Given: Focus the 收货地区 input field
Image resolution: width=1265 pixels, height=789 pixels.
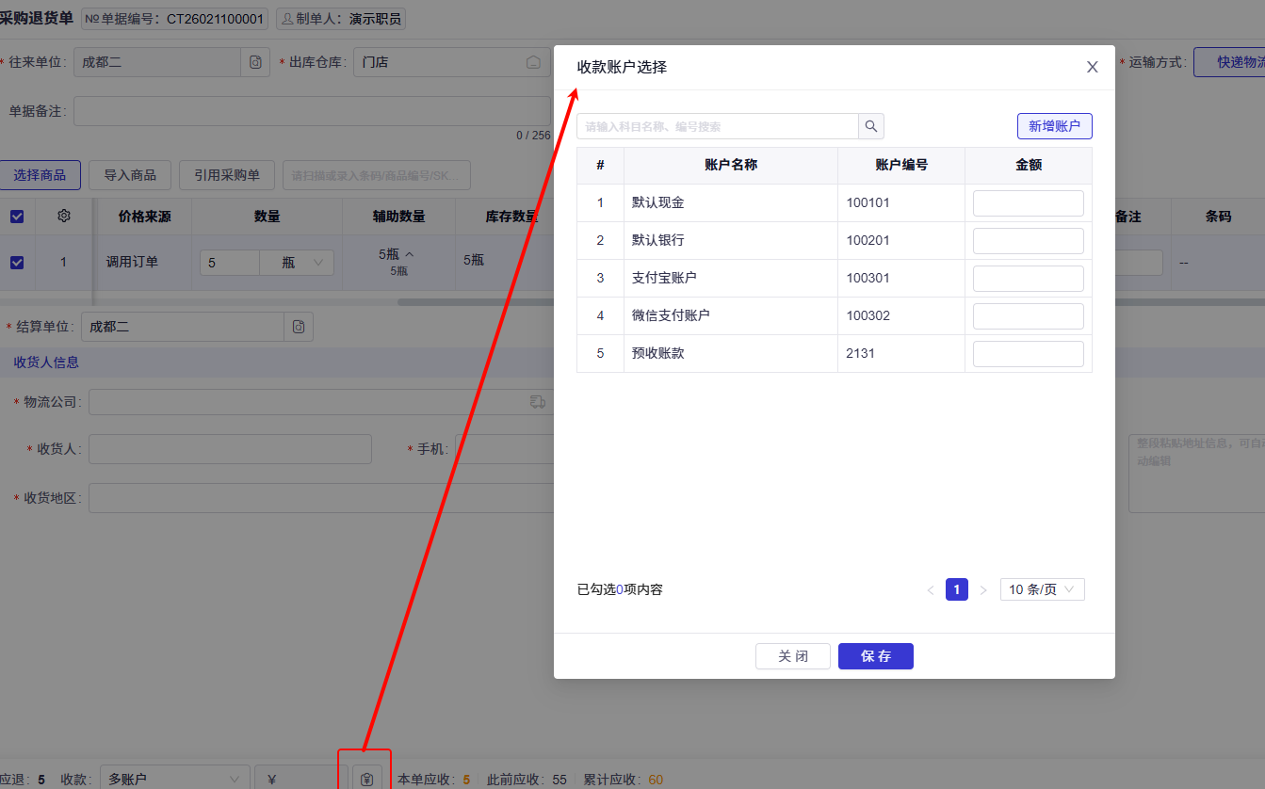Looking at the screenshot, I should coord(321,498).
